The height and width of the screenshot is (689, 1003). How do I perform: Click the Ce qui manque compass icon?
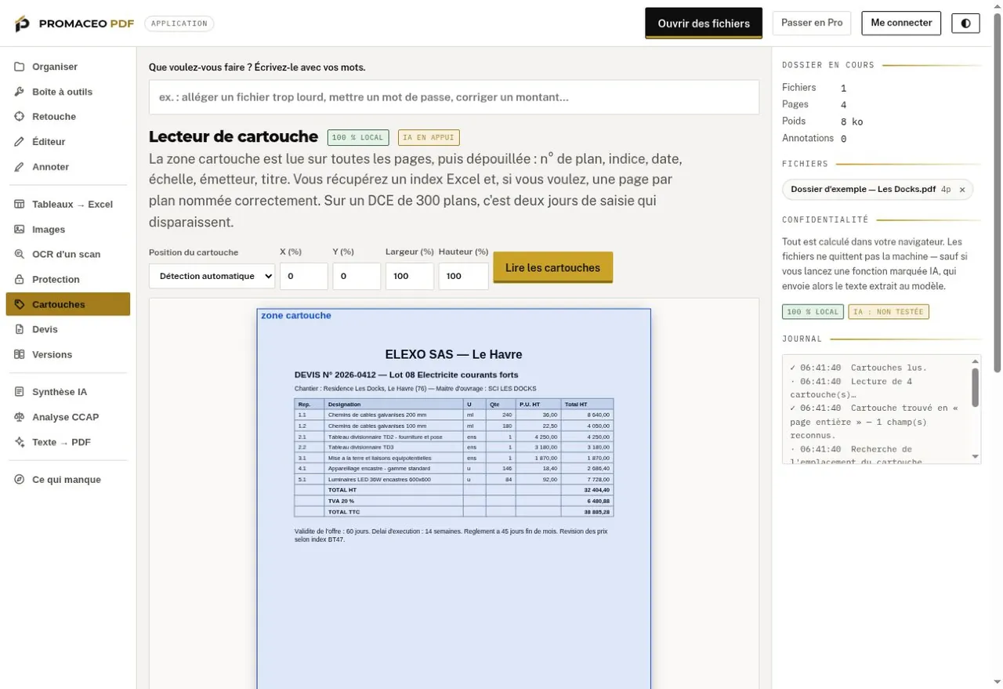point(20,480)
